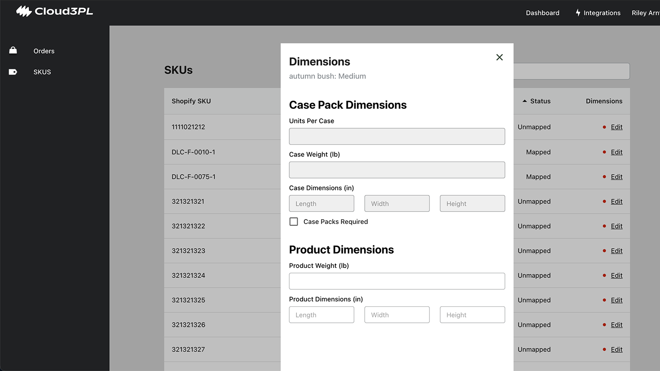The height and width of the screenshot is (371, 660).
Task: Click the Case Weight input field
Action: pos(397,170)
